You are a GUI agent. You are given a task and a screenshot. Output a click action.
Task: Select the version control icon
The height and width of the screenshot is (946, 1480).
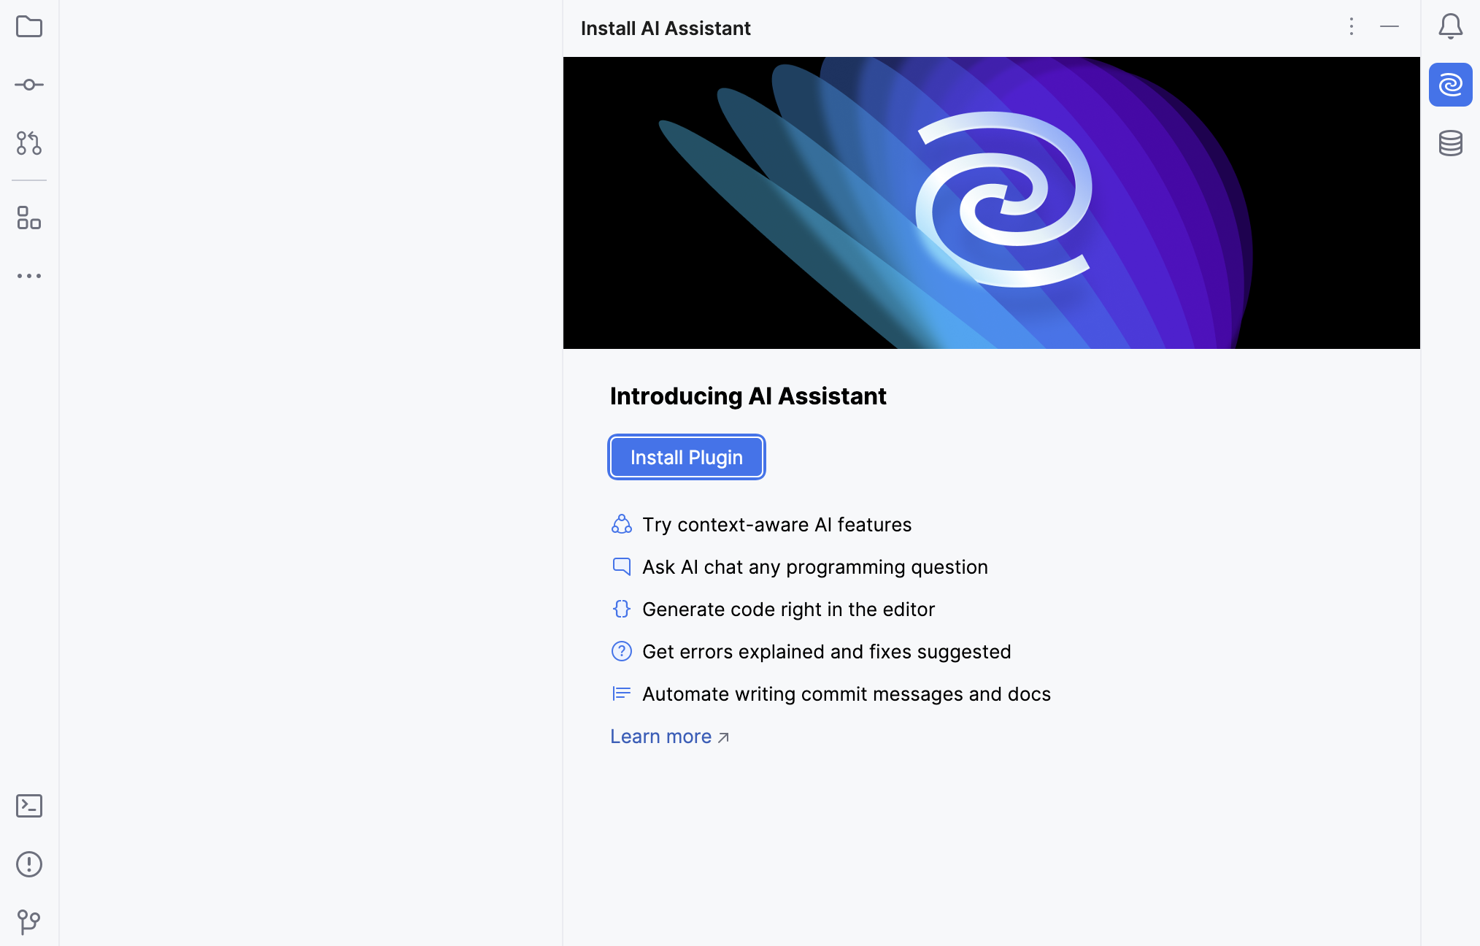(x=29, y=142)
